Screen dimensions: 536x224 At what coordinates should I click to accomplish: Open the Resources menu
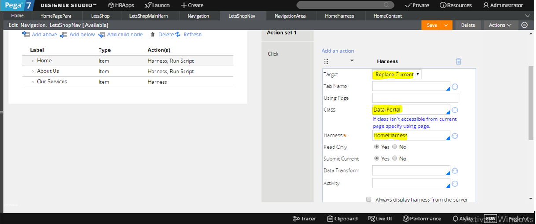(x=456, y=5)
